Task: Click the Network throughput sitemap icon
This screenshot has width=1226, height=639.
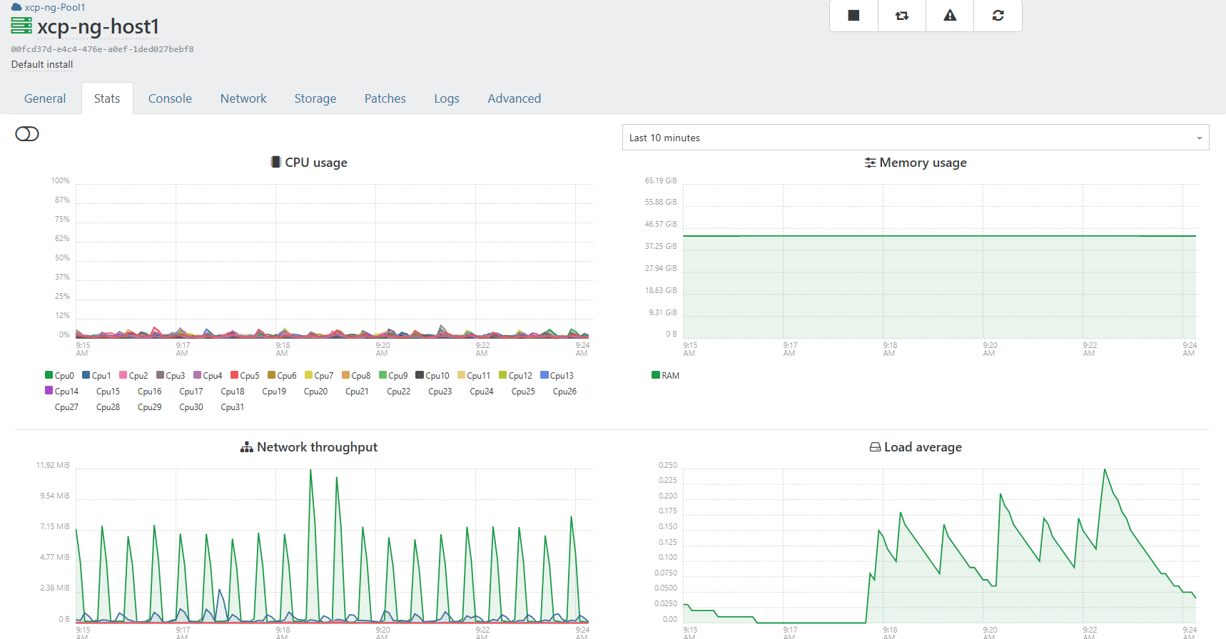Action: 247,447
